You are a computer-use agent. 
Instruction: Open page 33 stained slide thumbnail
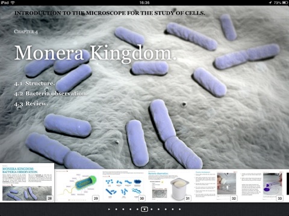262,185
